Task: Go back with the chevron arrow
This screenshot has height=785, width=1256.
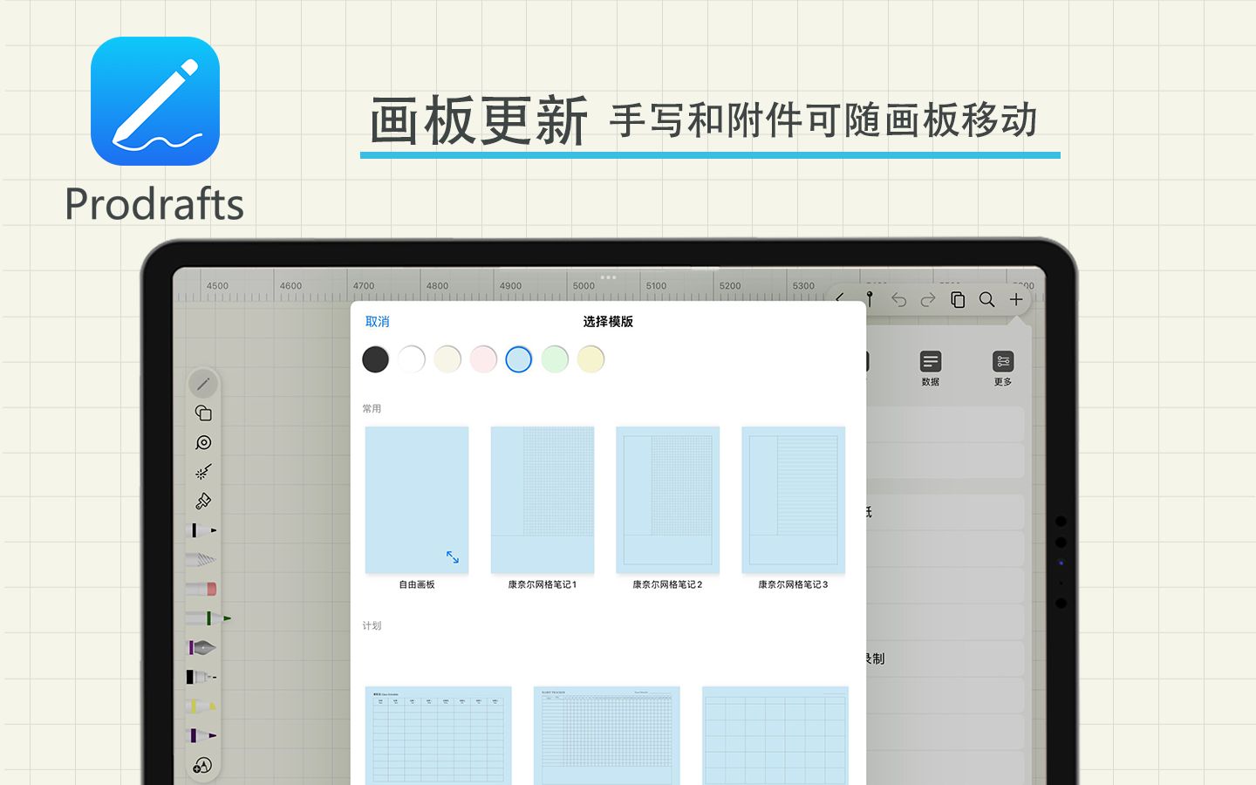Action: [x=840, y=299]
